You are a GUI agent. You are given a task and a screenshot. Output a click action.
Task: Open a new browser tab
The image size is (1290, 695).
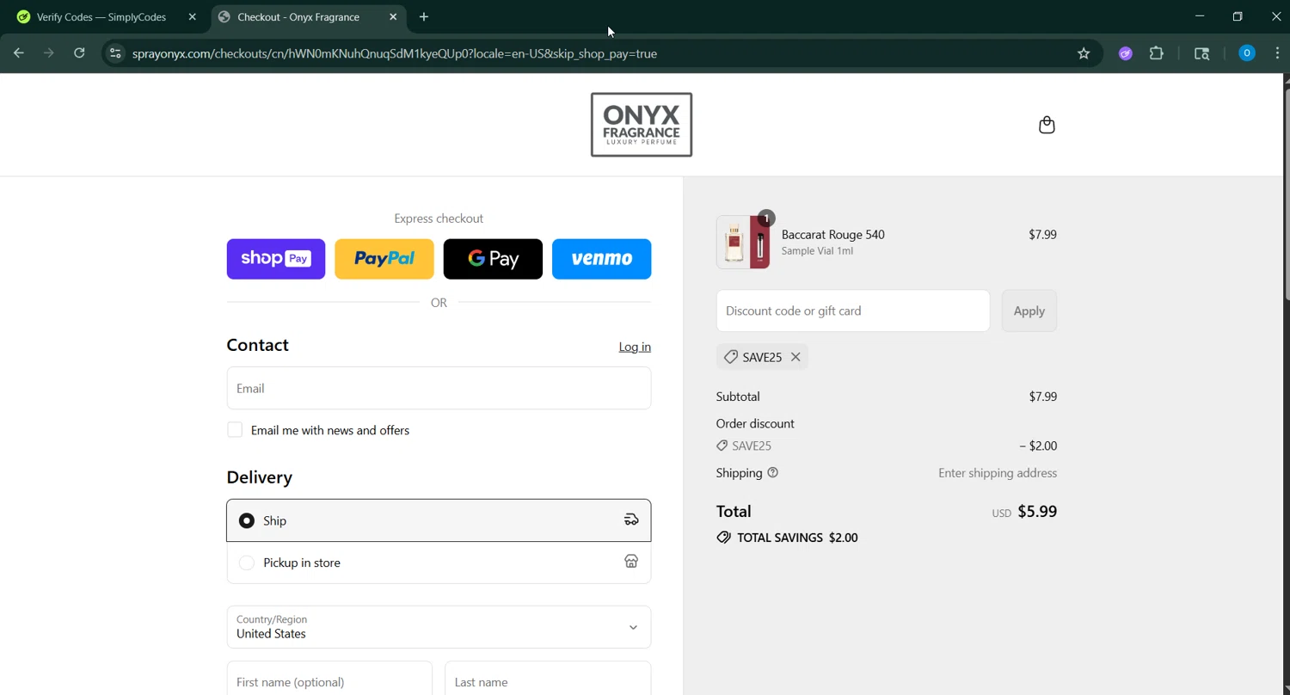pos(424,16)
